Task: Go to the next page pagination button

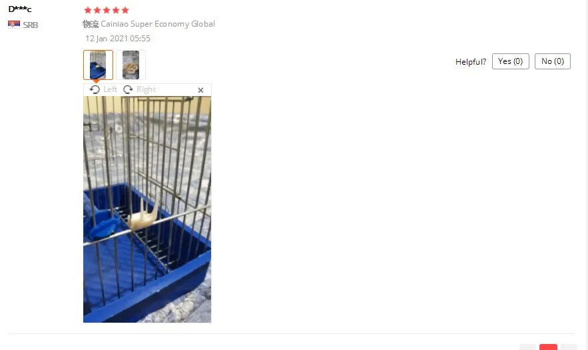Action: tap(569, 347)
